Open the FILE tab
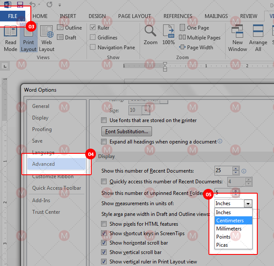This screenshot has height=266, width=274. 12,16
